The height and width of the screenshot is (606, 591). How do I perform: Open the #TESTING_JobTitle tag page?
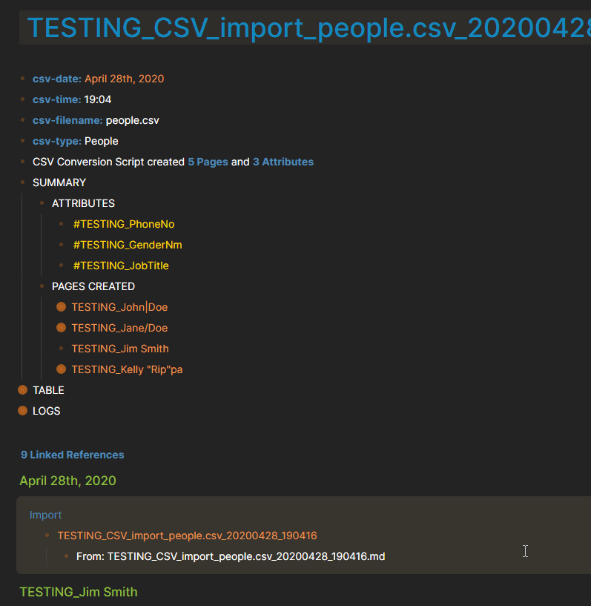(121, 266)
